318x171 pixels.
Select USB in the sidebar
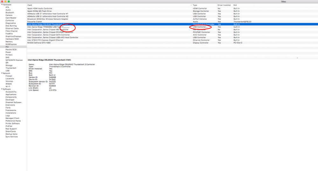[7, 71]
